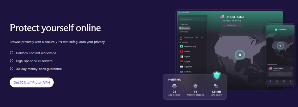Click the connection marker on the desktop map
The height and width of the screenshot is (107, 298).
pos(240,55)
